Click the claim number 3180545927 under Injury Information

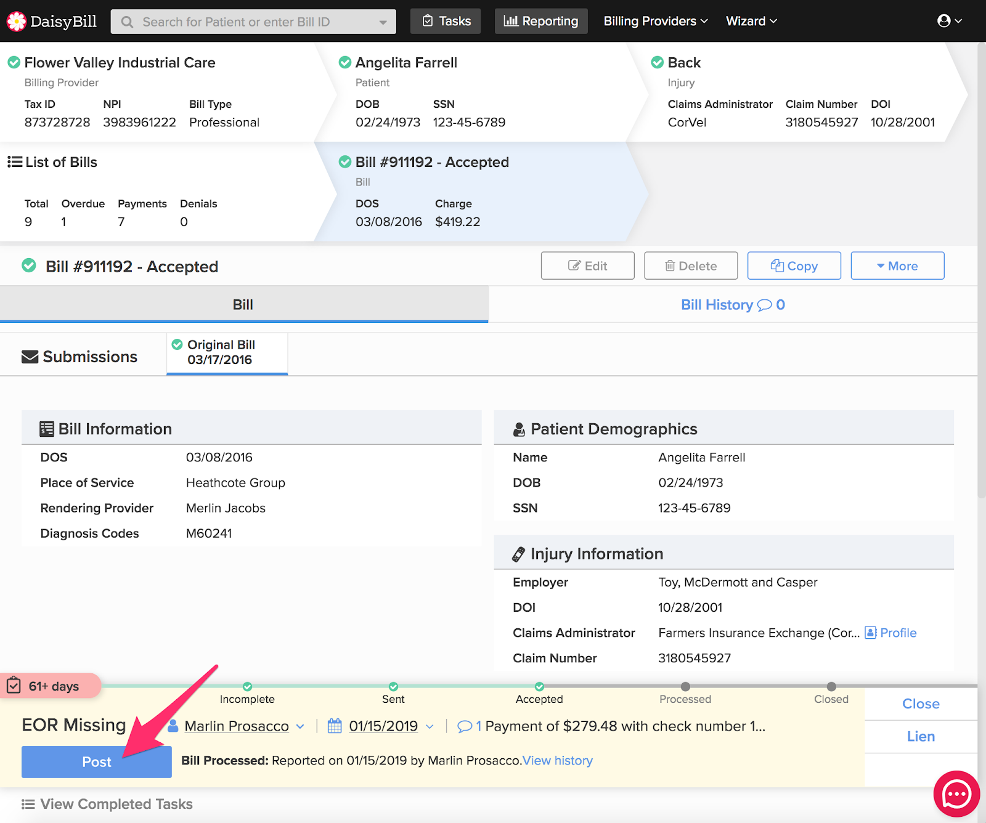point(695,658)
